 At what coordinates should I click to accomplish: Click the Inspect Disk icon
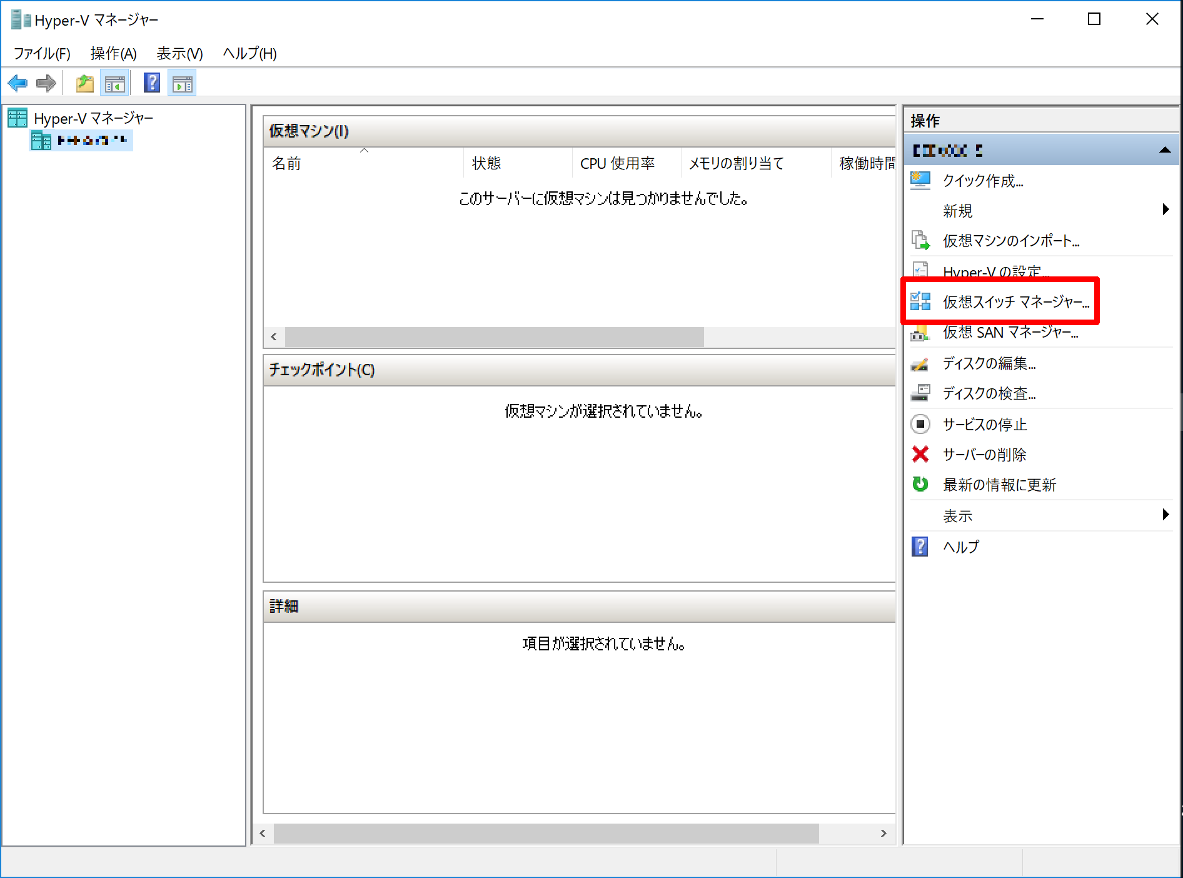pyautogui.click(x=920, y=393)
